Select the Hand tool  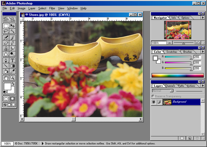coord(6,78)
